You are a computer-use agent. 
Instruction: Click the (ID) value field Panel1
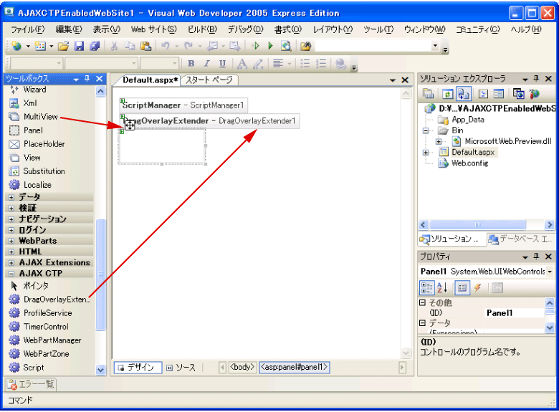[x=515, y=313]
